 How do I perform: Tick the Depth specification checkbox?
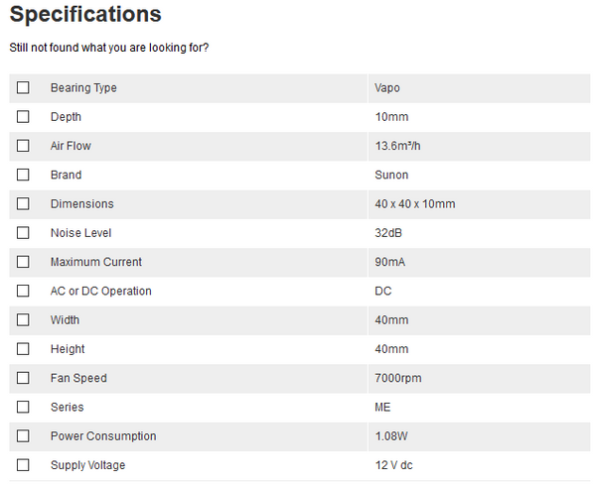tap(23, 117)
